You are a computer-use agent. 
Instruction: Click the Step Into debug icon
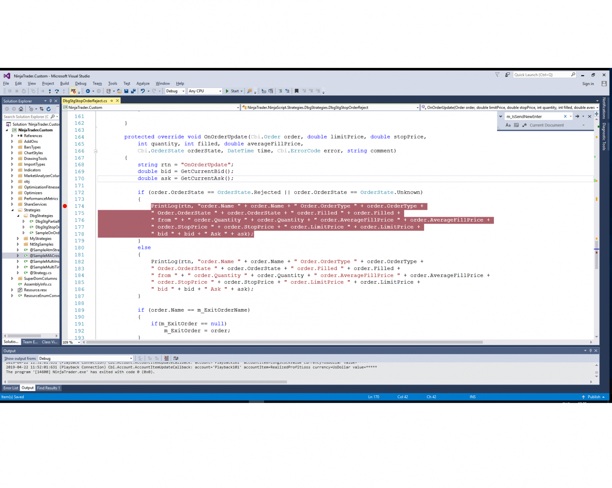pos(50,91)
